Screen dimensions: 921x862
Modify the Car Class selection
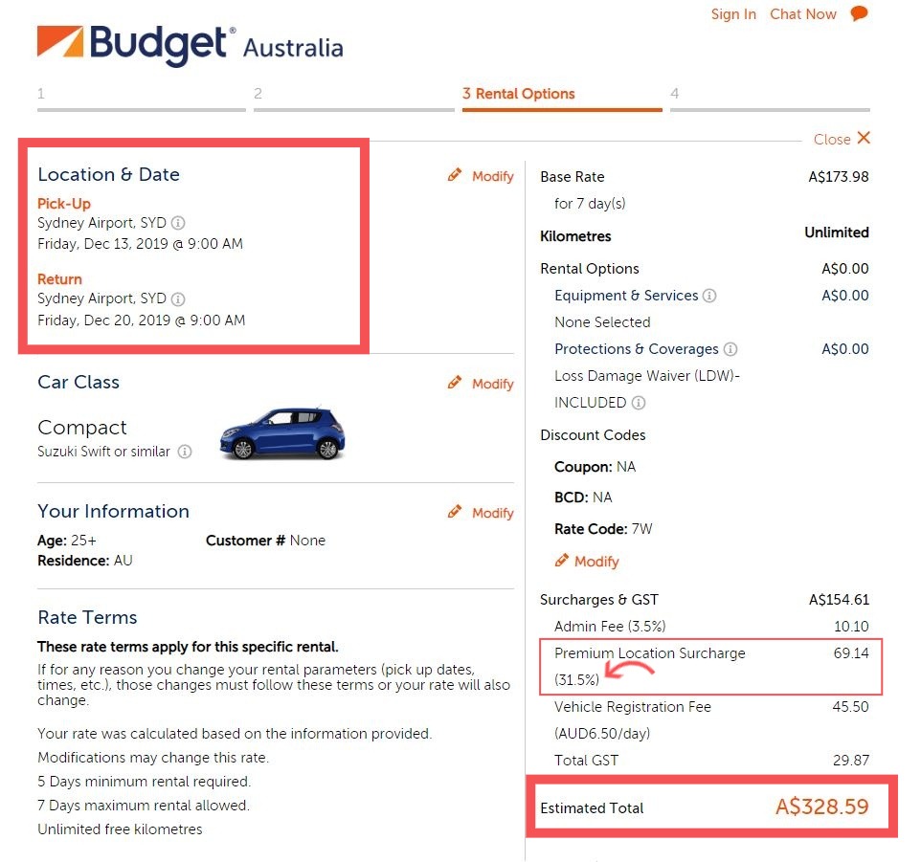click(x=482, y=384)
